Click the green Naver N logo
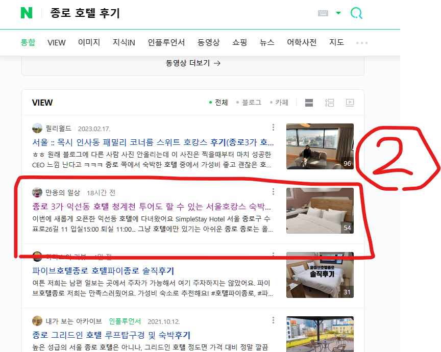Viewport: 441px width, 352px height. pyautogui.click(x=27, y=13)
